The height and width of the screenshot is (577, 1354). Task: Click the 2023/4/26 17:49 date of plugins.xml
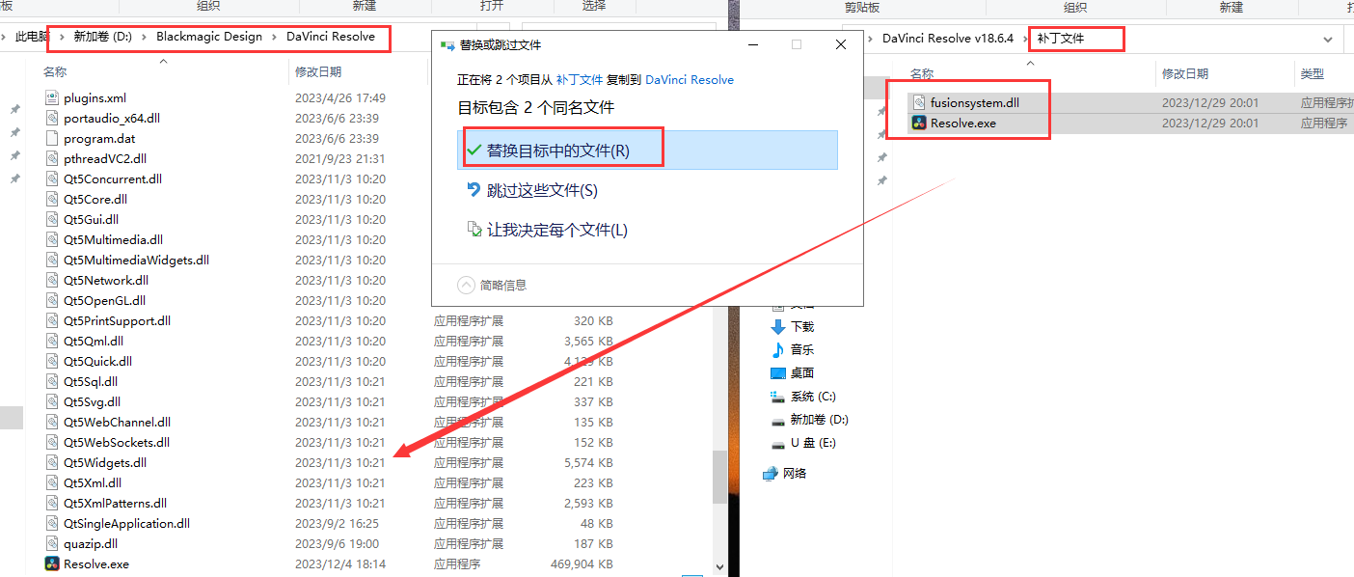340,97
